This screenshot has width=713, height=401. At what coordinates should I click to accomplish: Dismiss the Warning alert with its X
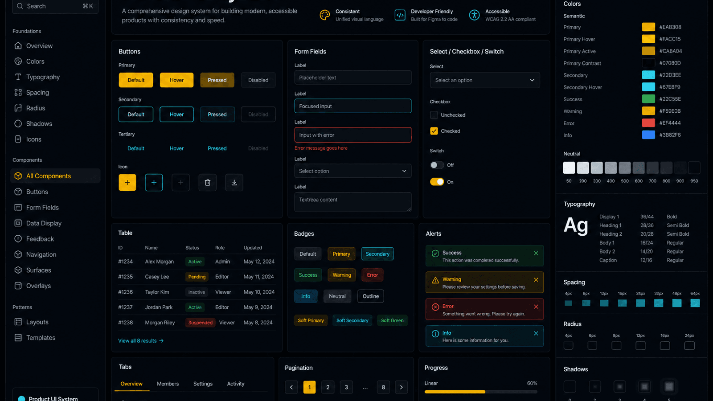536,280
